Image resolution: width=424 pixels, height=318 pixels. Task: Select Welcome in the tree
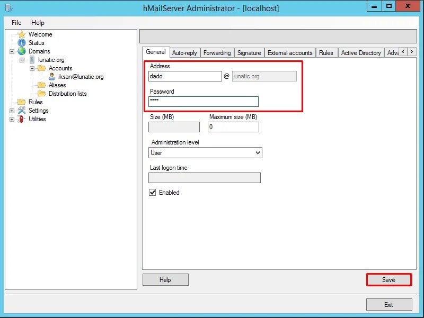click(40, 34)
